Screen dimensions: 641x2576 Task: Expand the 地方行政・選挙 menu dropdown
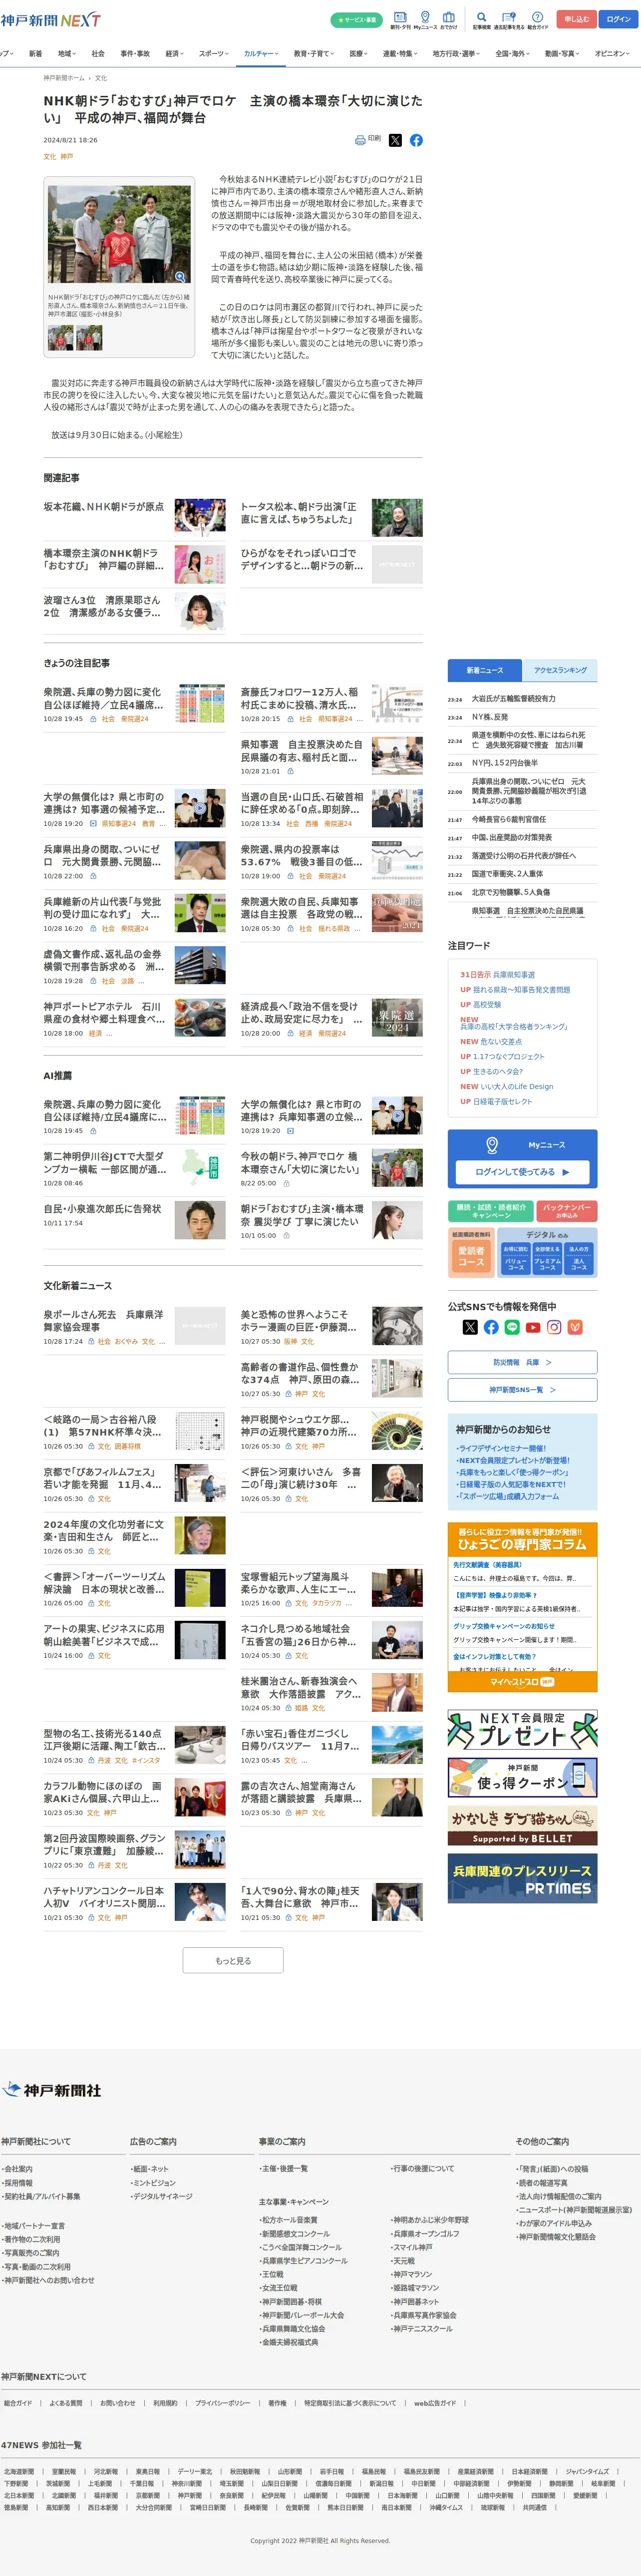(x=456, y=54)
